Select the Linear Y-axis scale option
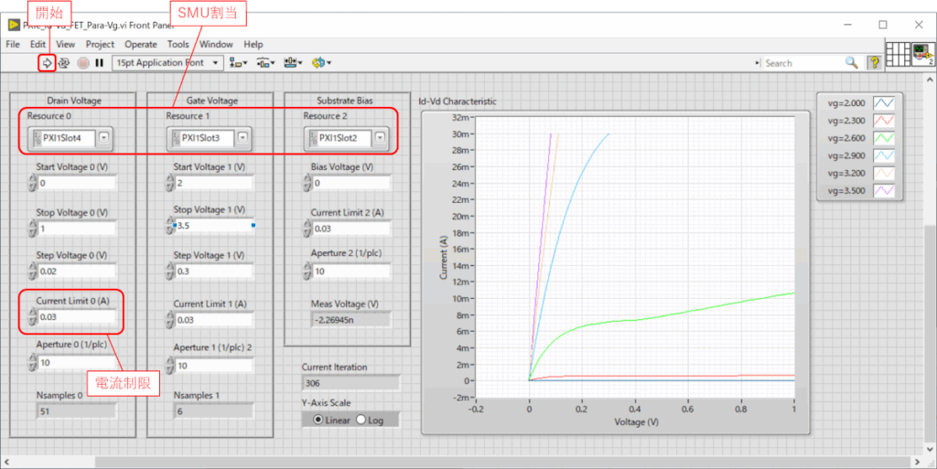Screen dimensions: 937x469 click(x=318, y=420)
